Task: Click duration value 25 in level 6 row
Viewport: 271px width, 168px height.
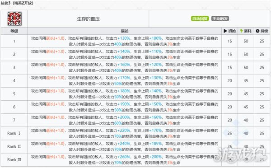Action: coord(262,107)
